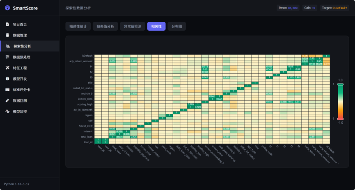Click the house_exist y-axis label
This screenshot has height=190, width=355.
(x=86, y=126)
